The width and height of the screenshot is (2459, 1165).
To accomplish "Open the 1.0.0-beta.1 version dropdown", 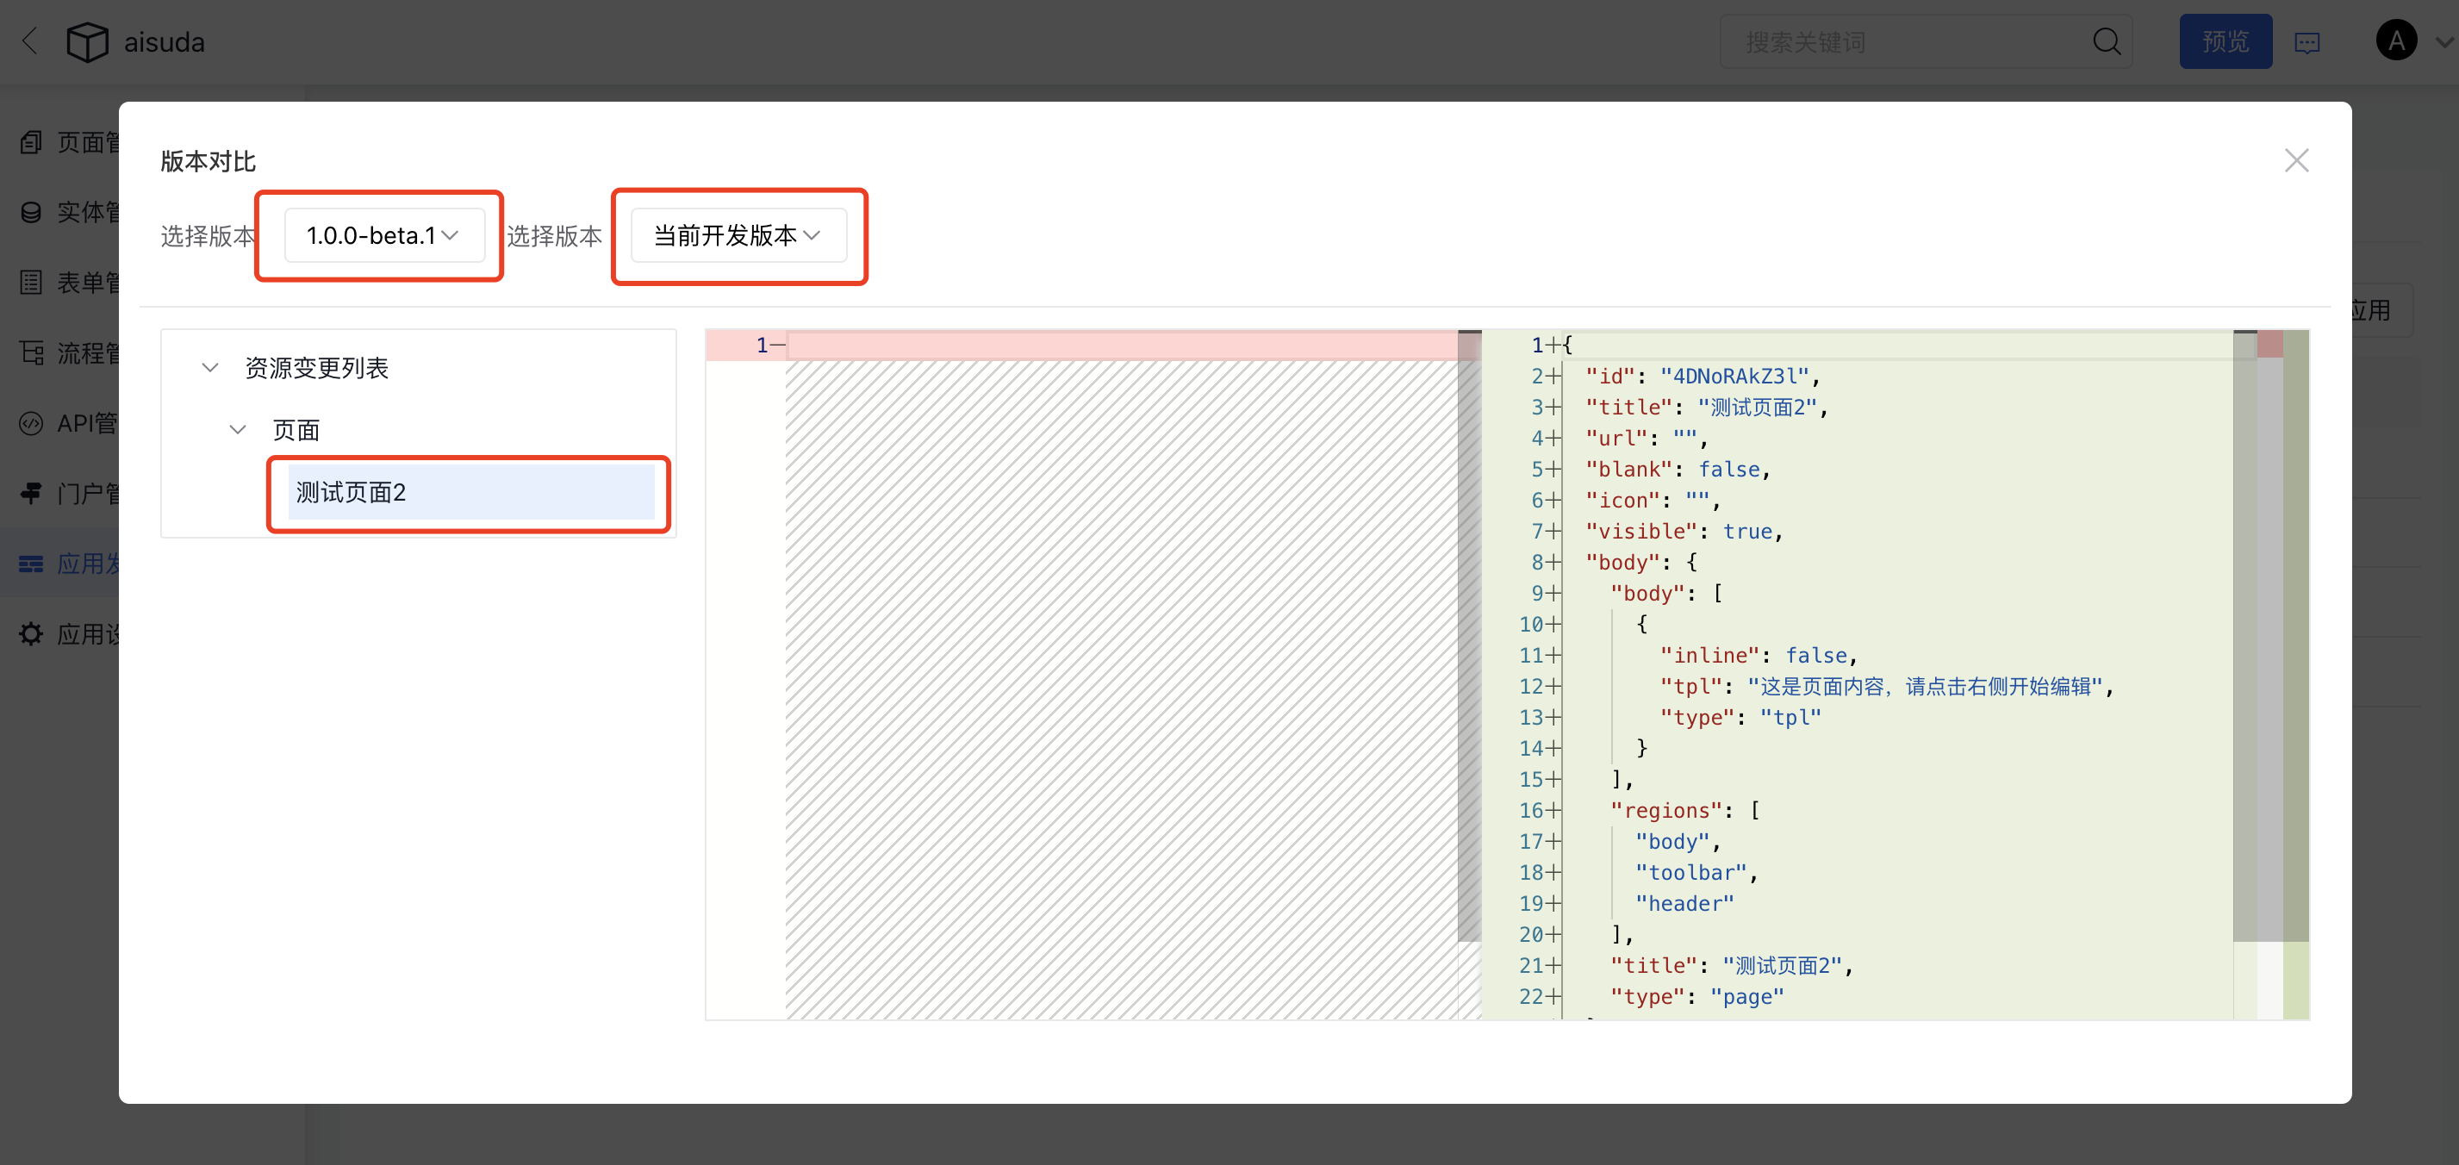I will [x=383, y=235].
